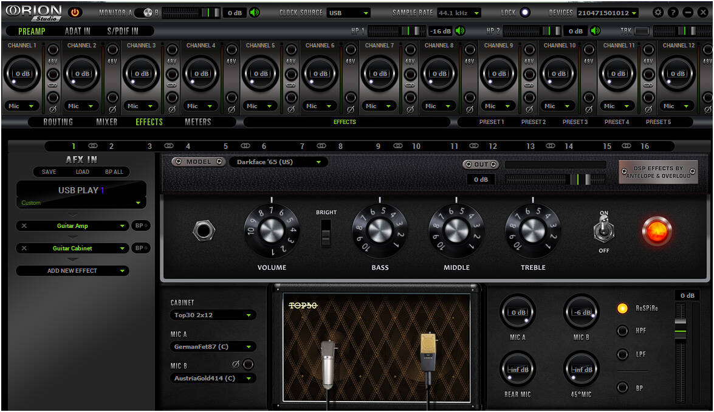The height and width of the screenshot is (412, 714).
Task: Open amp Model Darkface '65 dropdown
Action: (278, 162)
